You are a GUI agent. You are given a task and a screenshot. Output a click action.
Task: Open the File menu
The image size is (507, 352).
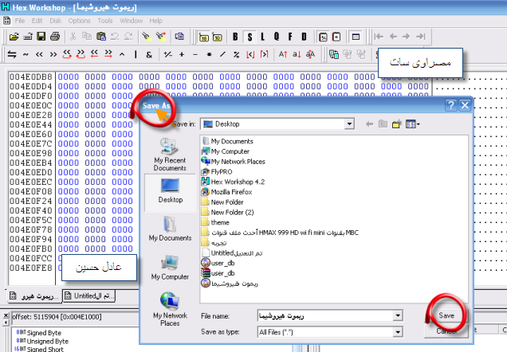(x=19, y=21)
